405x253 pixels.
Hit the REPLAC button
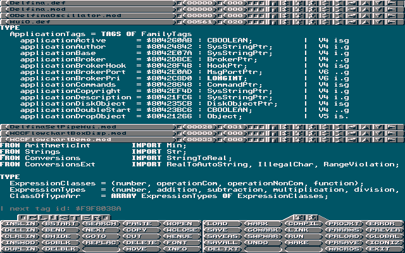(x=100, y=243)
